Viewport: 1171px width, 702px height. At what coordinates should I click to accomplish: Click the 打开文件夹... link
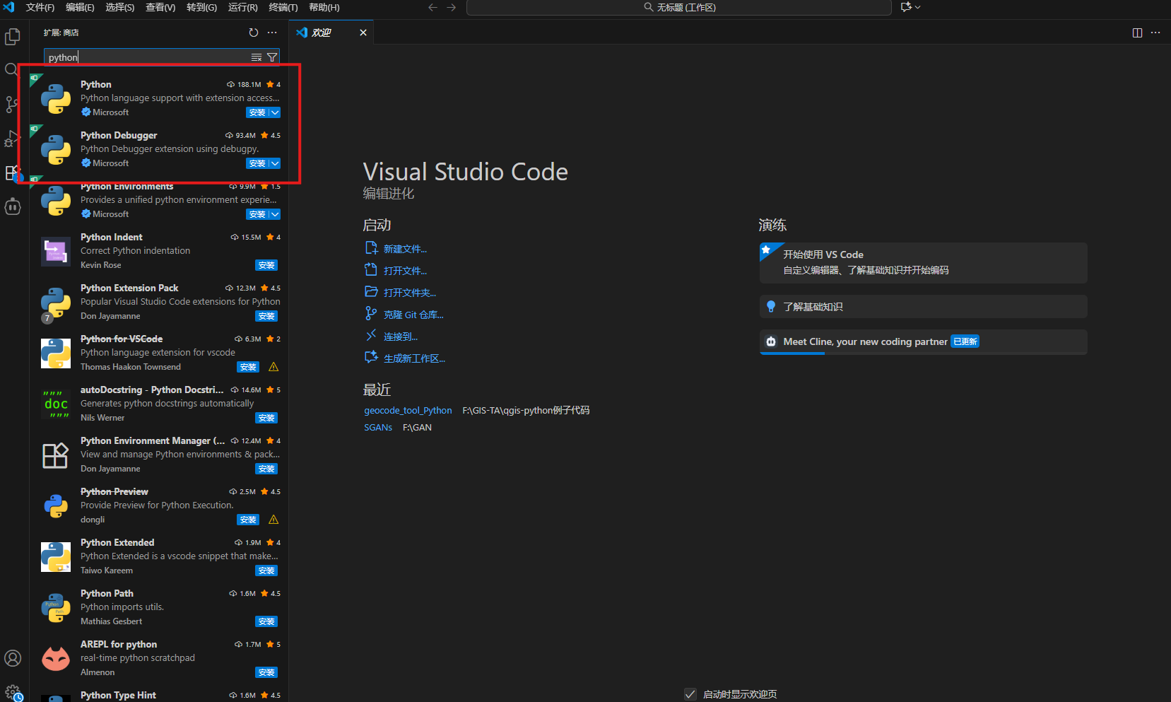pos(410,293)
